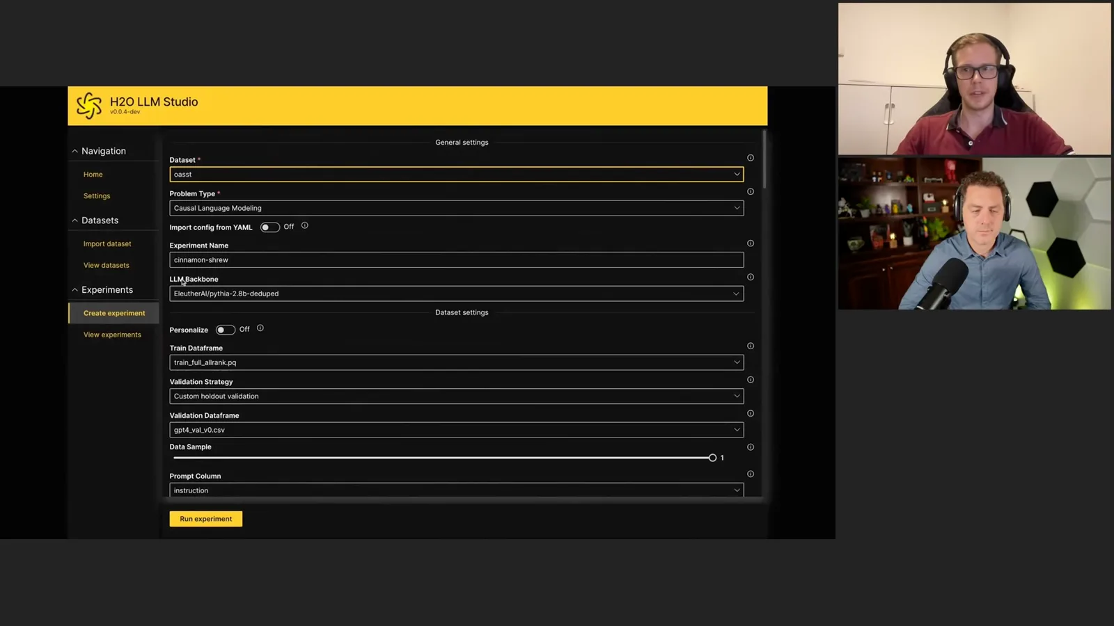
Task: Open Import dataset page
Action: pos(107,244)
